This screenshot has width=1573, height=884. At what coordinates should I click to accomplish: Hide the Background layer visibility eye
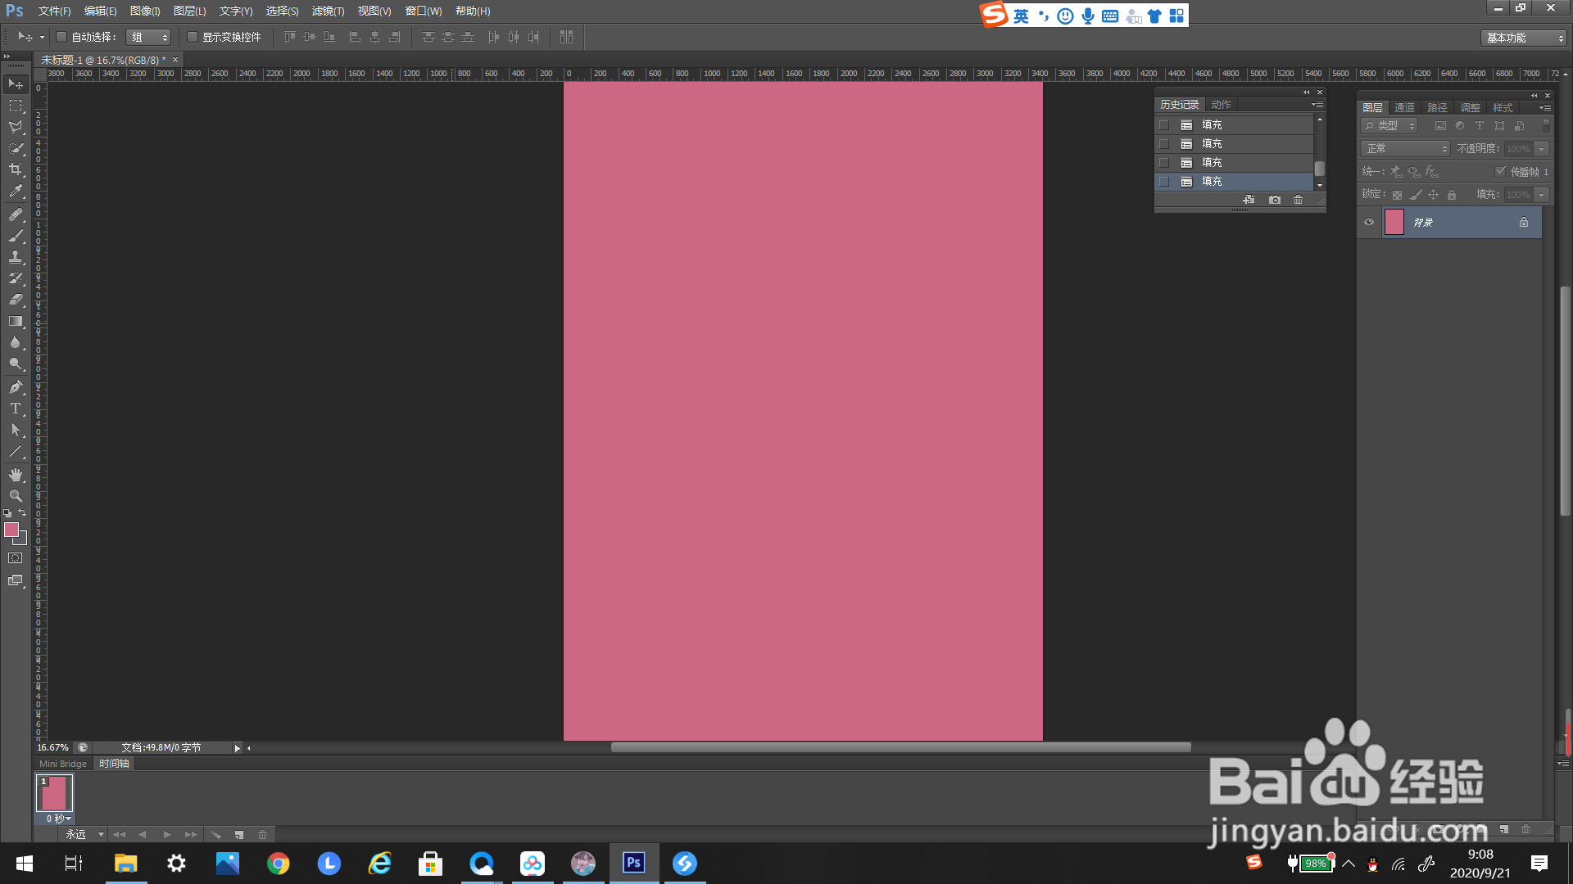tap(1369, 222)
